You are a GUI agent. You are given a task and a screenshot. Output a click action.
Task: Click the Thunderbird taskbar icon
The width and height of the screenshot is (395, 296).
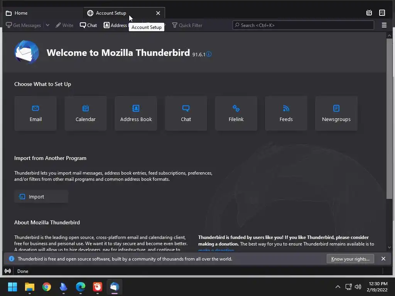pos(115,287)
